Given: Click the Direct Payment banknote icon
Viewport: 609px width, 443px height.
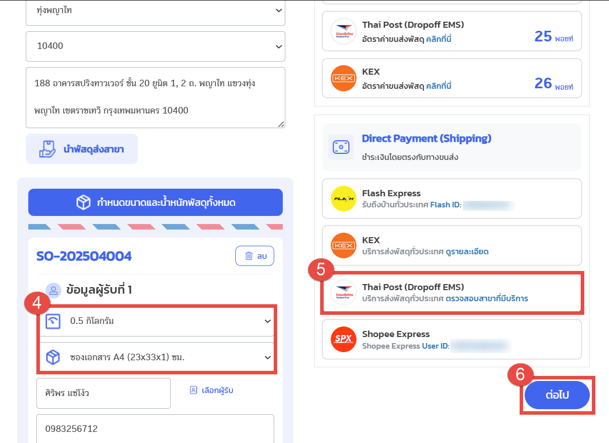Looking at the screenshot, I should tap(341, 147).
